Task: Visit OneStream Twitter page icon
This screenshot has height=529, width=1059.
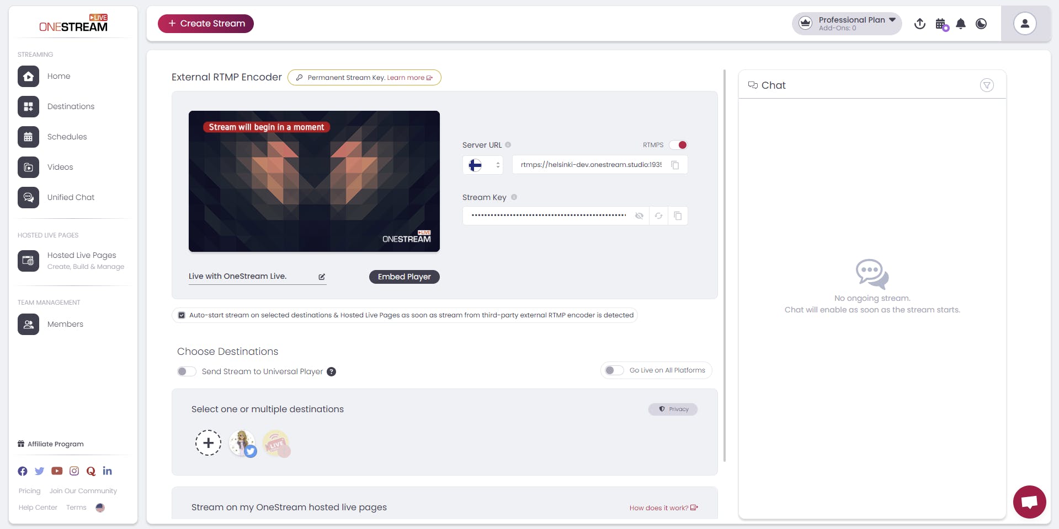Action: click(39, 471)
